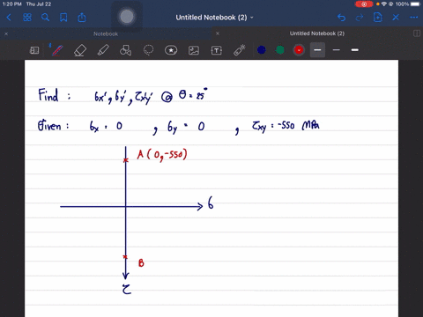Viewport: 423px width, 317px height.
Task: Tap the red point label 'B'
Action: click(141, 262)
